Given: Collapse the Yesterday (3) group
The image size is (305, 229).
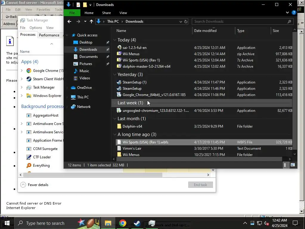Looking at the screenshot, I should tap(115, 75).
